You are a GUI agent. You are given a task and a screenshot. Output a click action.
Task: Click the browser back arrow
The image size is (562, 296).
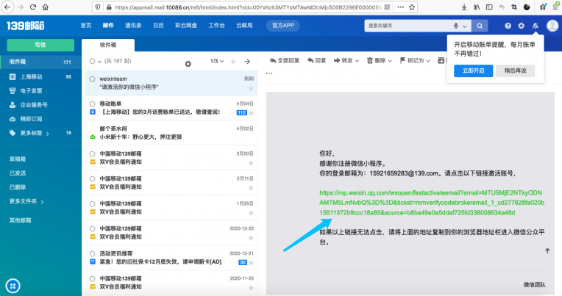[x=7, y=7]
